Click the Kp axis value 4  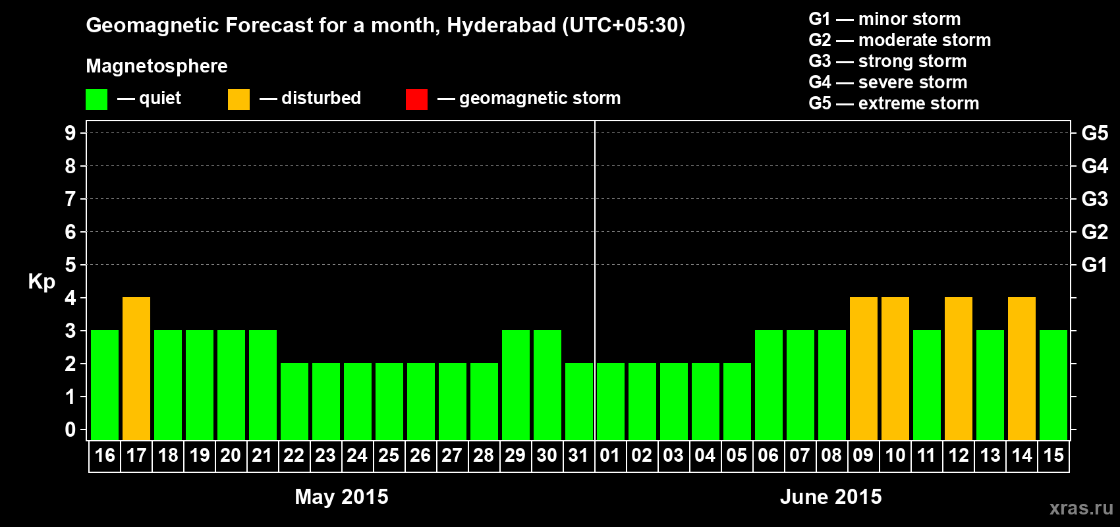click(x=70, y=298)
